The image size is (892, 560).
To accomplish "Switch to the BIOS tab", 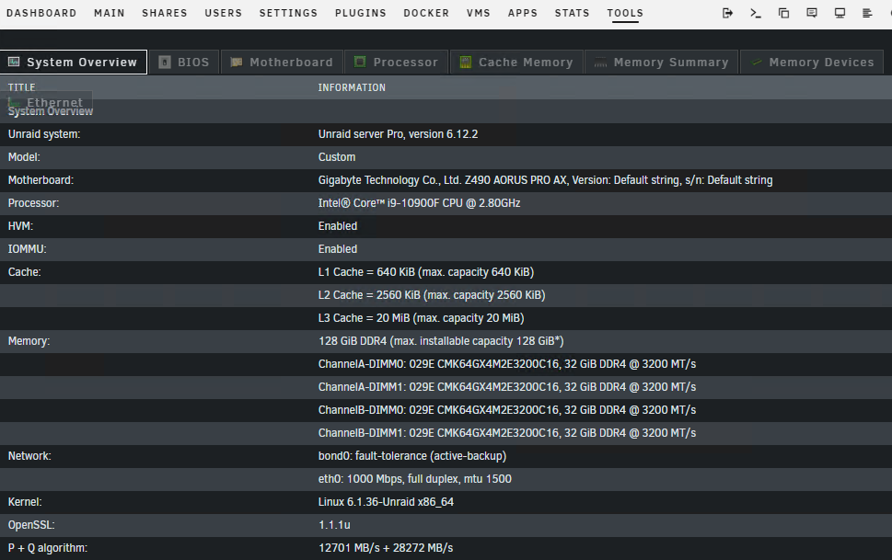I will pos(184,63).
